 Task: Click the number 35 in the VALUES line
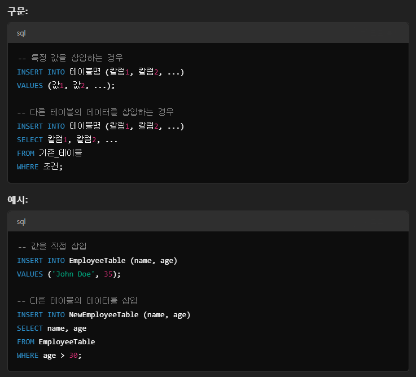(x=108, y=274)
